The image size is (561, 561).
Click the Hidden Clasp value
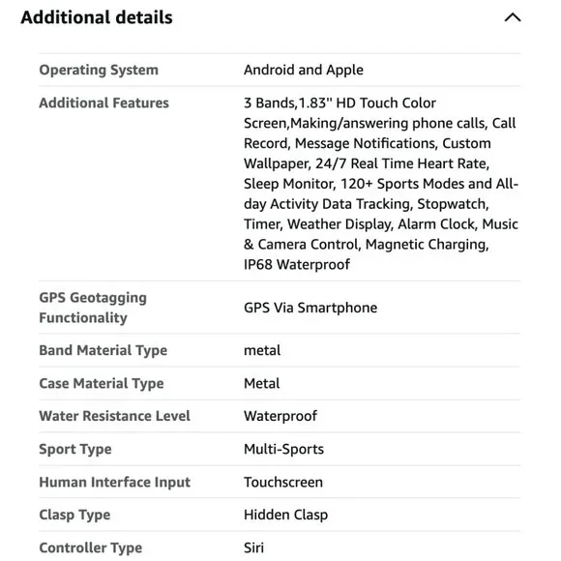286,515
